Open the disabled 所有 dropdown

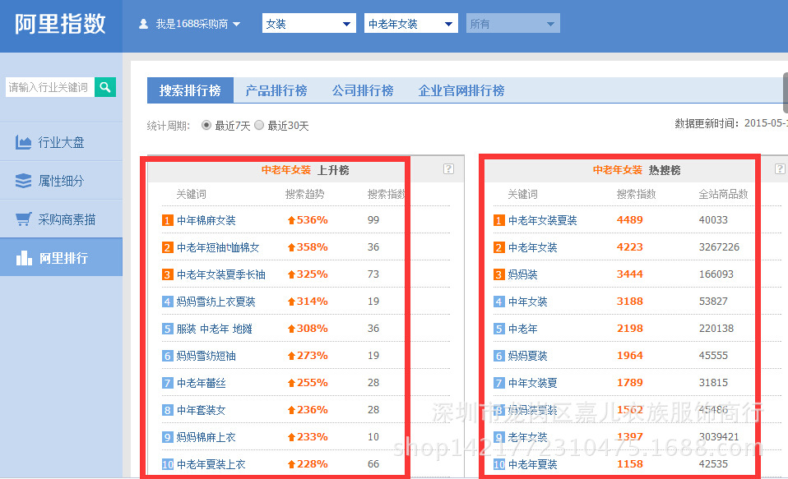[512, 24]
